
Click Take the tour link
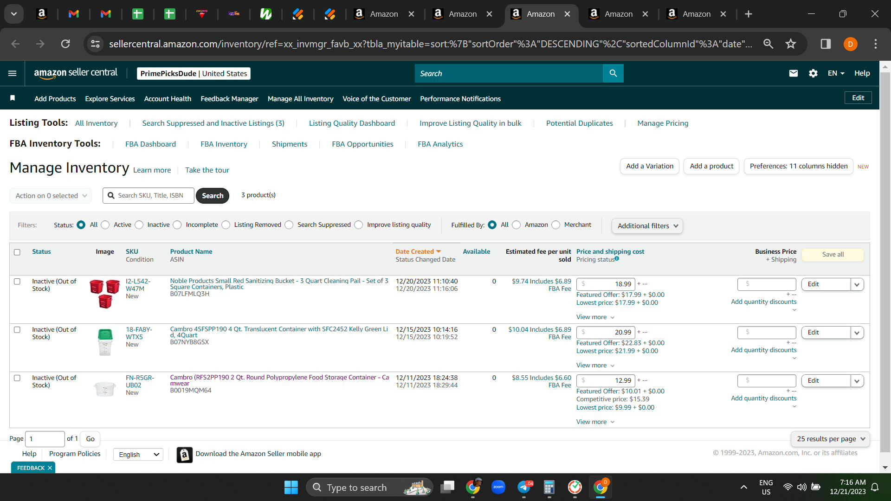pyautogui.click(x=207, y=170)
